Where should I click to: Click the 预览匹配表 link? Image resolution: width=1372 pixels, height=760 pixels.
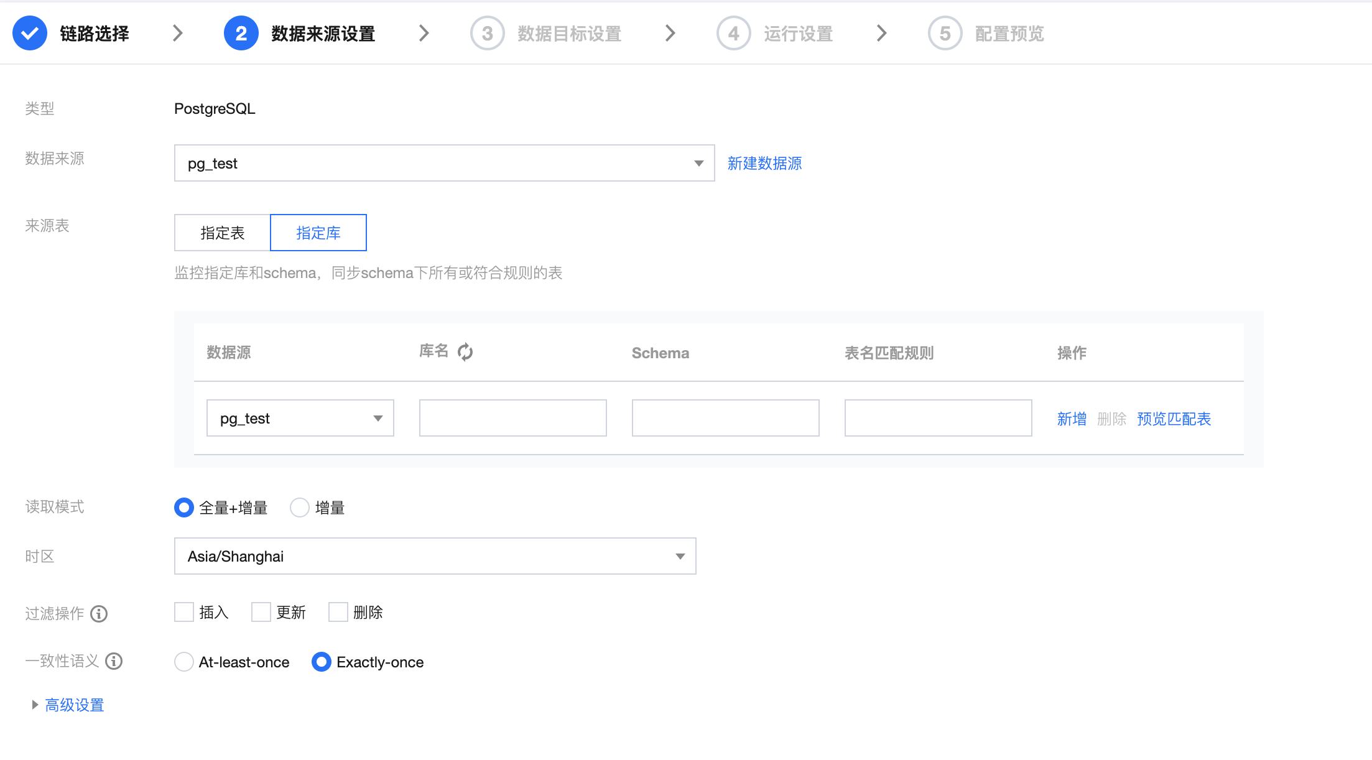tap(1174, 419)
